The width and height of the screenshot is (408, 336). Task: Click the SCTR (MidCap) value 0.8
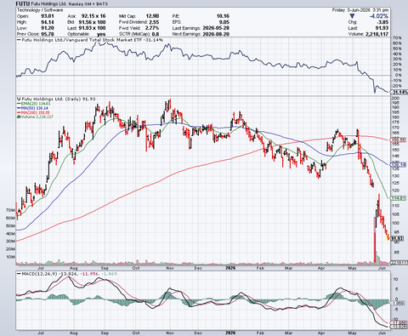[x=156, y=34]
